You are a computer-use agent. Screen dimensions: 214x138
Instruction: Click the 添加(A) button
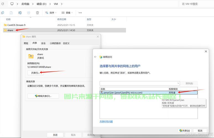pyautogui.click(x=189, y=83)
